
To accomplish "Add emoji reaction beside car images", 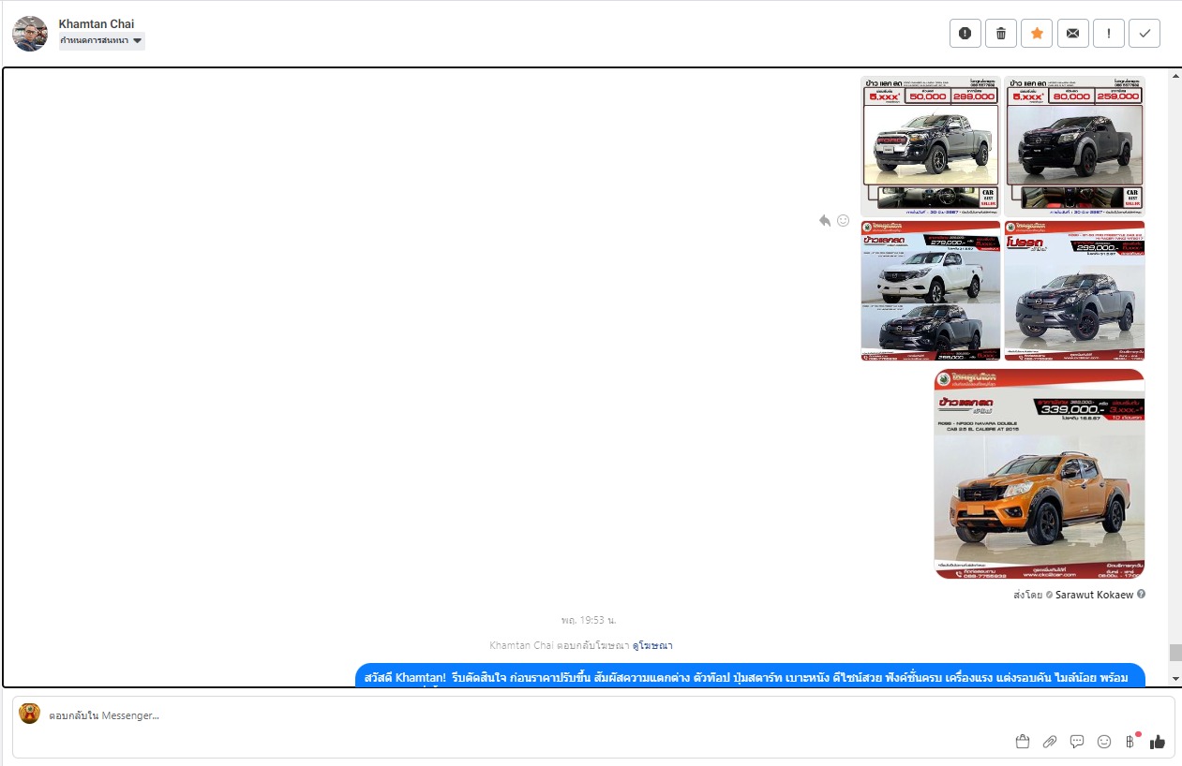I will point(843,220).
